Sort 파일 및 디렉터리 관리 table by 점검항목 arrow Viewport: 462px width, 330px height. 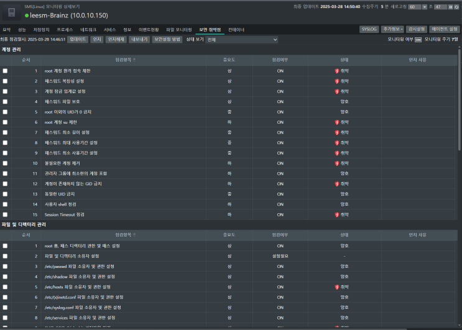pyautogui.click(x=134, y=235)
